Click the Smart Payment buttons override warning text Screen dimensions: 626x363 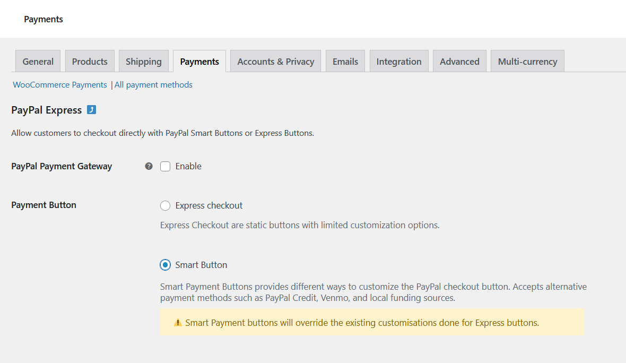pos(362,323)
